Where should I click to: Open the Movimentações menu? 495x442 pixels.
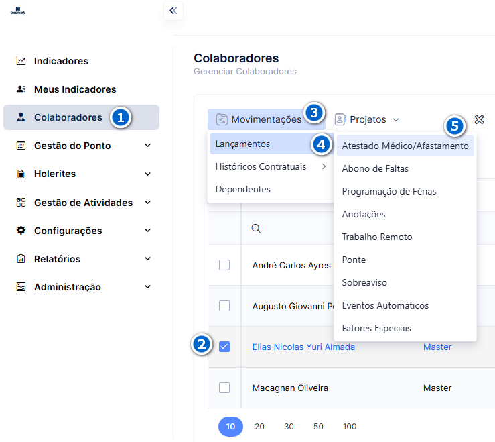[266, 119]
